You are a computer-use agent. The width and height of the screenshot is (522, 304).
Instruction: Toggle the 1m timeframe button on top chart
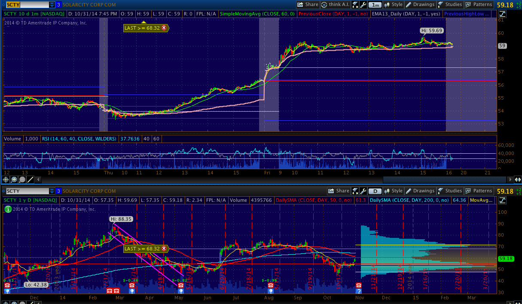click(x=375, y=5)
